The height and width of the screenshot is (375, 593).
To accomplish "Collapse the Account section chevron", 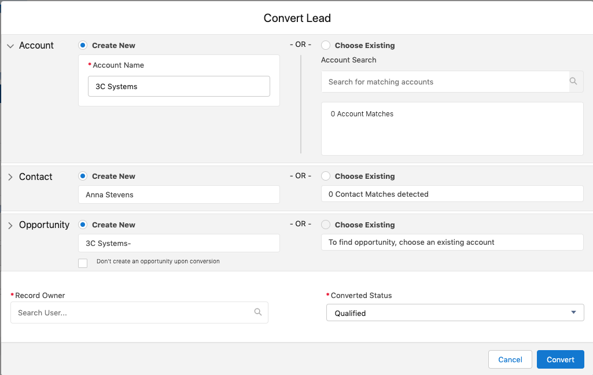I will tap(10, 46).
